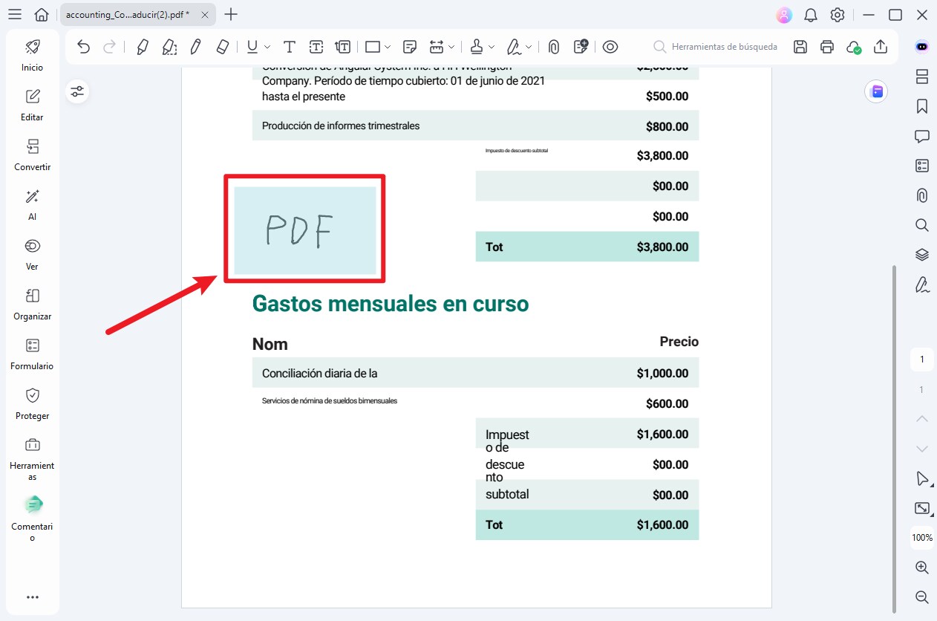Click the Guardar save button

click(800, 46)
